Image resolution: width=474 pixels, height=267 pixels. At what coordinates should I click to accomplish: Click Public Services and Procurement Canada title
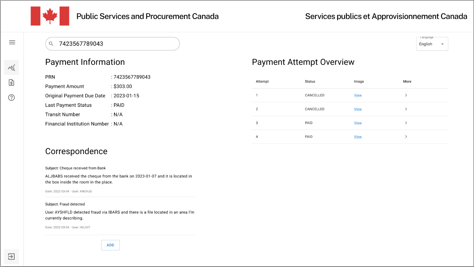click(148, 16)
